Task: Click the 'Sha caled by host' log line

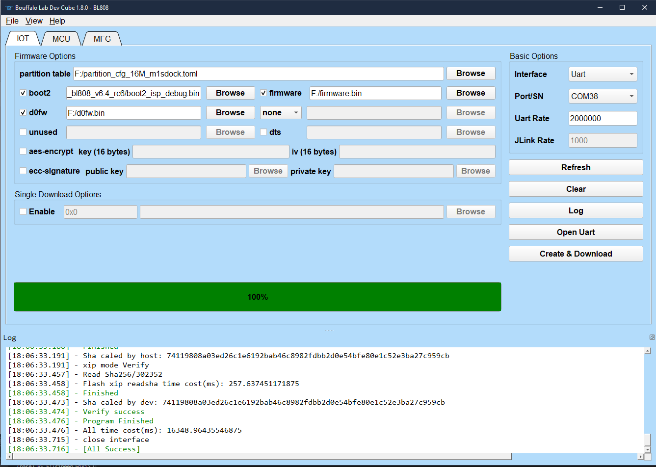Action: (229, 356)
